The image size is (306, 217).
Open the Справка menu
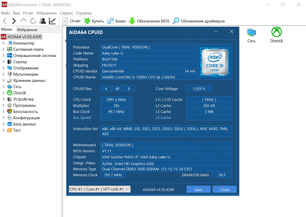[x=83, y=13]
